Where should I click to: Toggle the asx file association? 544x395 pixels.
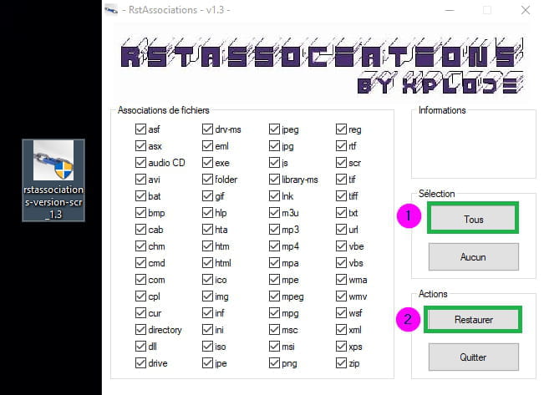coord(140,145)
